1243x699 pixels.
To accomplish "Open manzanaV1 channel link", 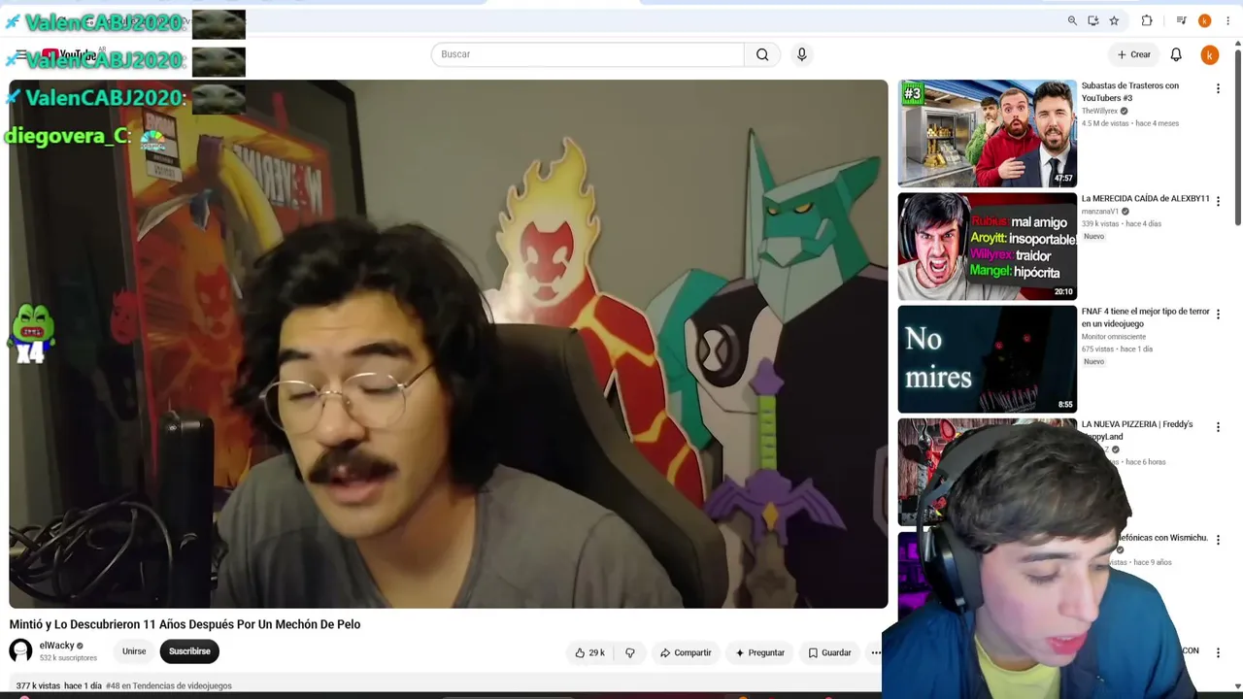I will 1100,212.
